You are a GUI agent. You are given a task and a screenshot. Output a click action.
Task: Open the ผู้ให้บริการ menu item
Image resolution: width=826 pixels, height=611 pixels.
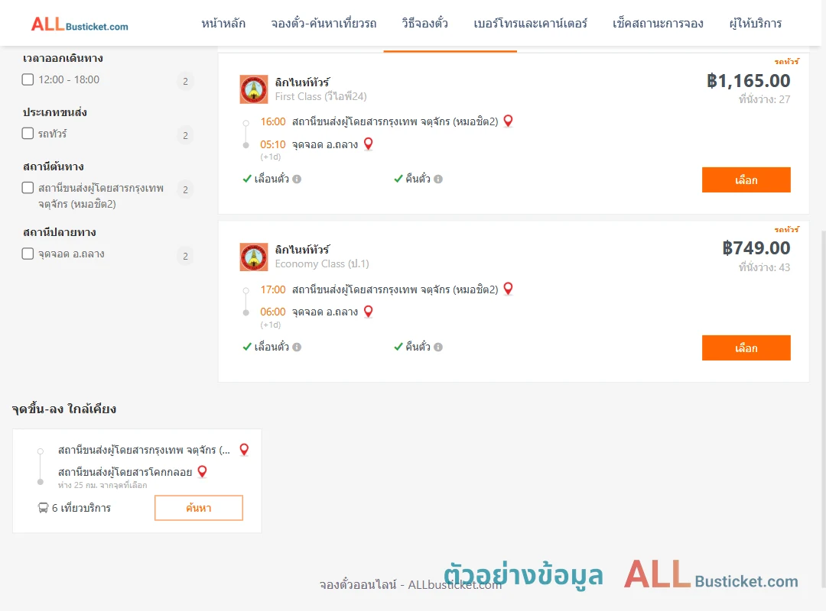pos(755,24)
